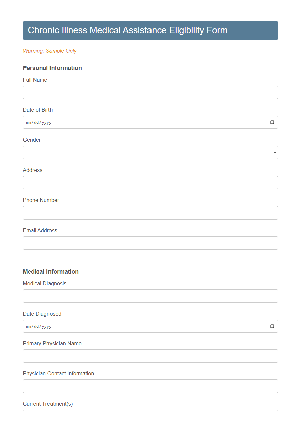Click inside the Full Name field
Screen dimensions: 301x435
[x=150, y=92]
